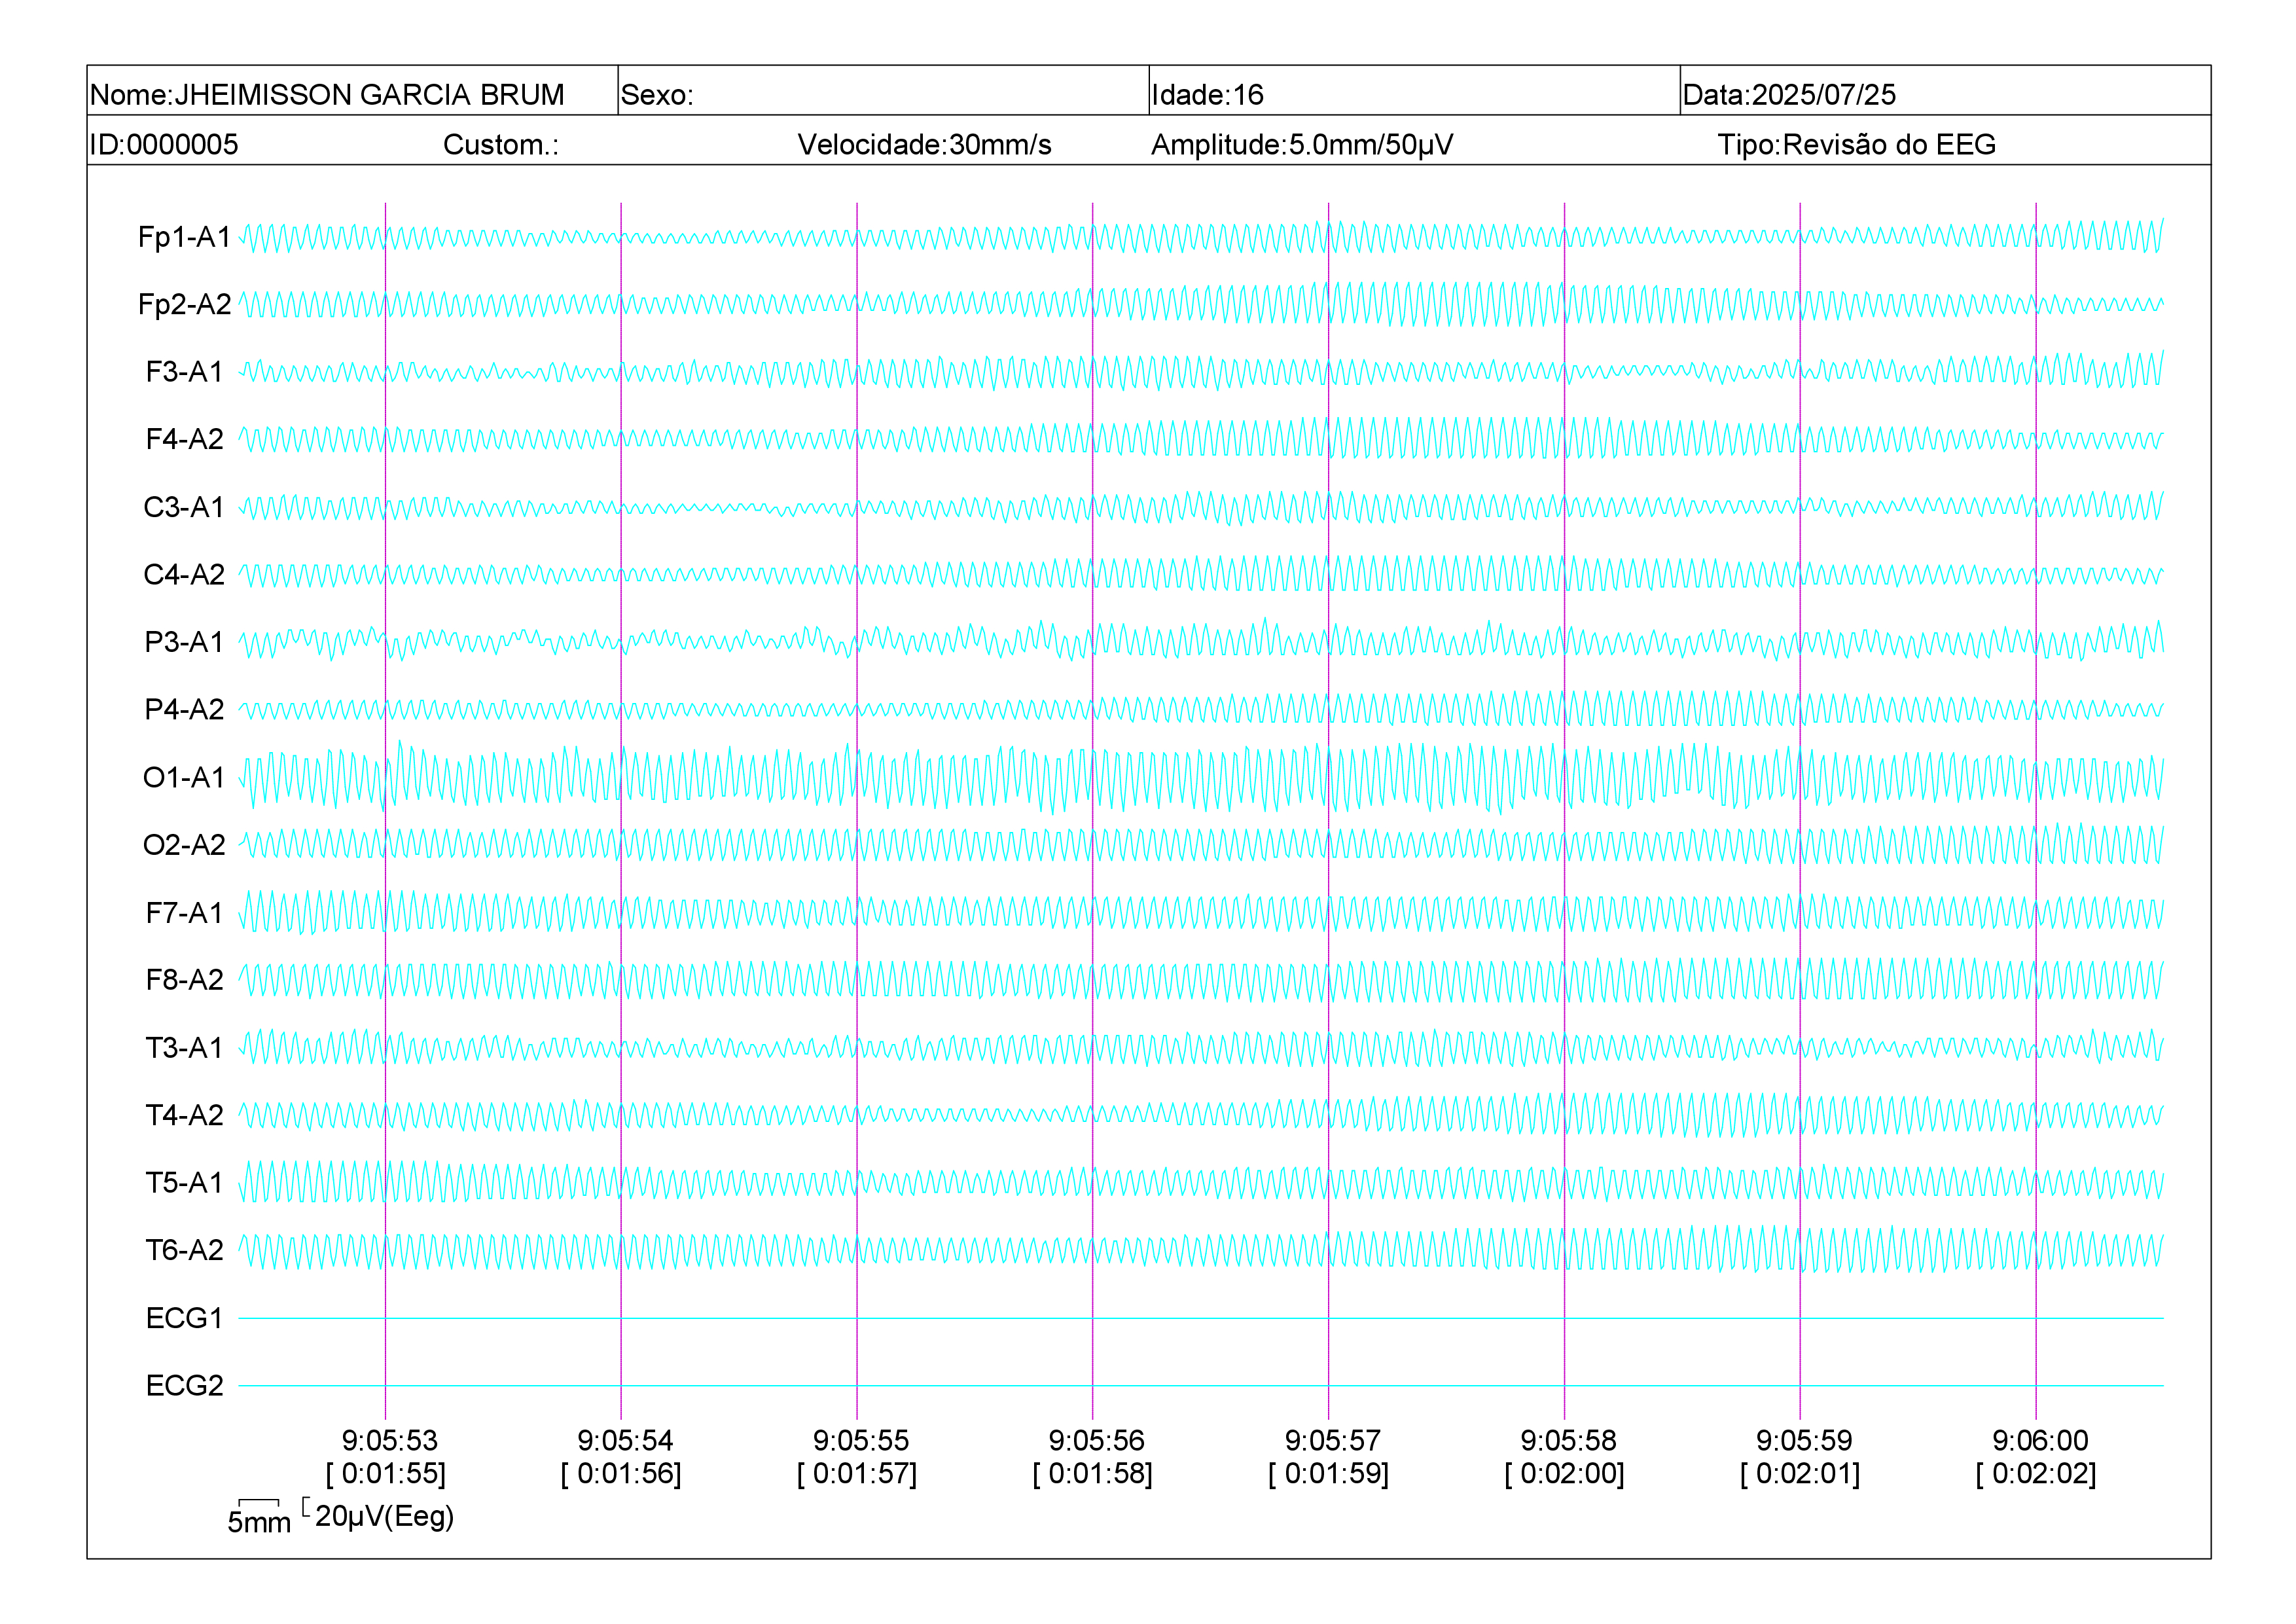Select the F4-A2 channel label

click(184, 439)
